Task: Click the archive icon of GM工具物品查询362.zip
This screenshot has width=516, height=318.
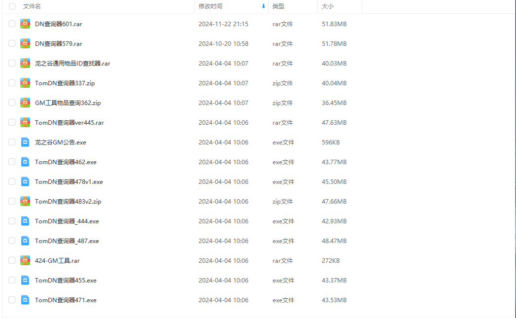Action: [x=25, y=103]
